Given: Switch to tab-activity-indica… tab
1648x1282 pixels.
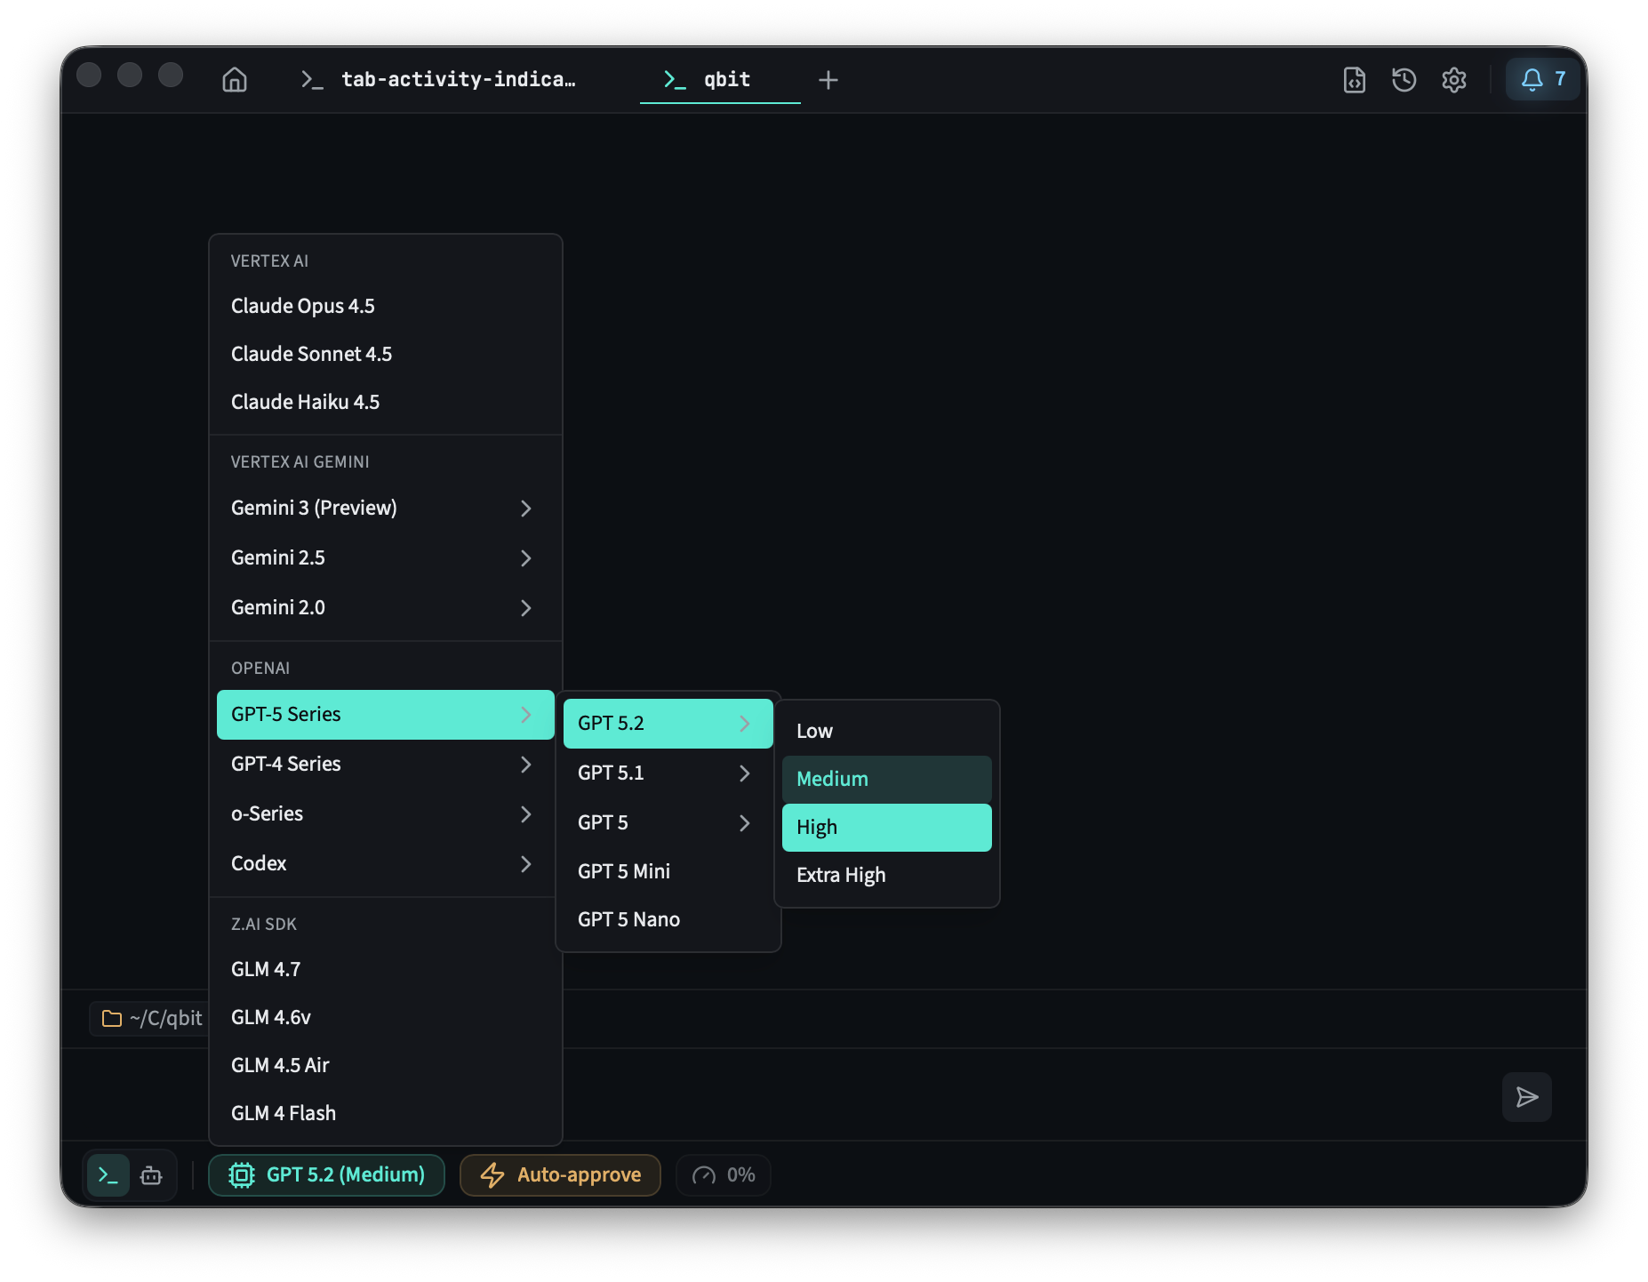Looking at the screenshot, I should 439,80.
